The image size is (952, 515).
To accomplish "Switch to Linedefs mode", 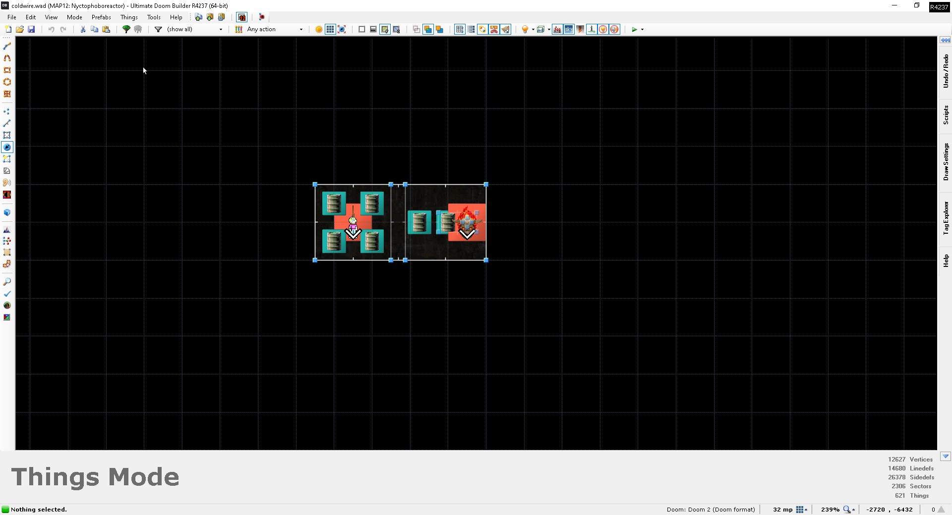I will (x=7, y=123).
